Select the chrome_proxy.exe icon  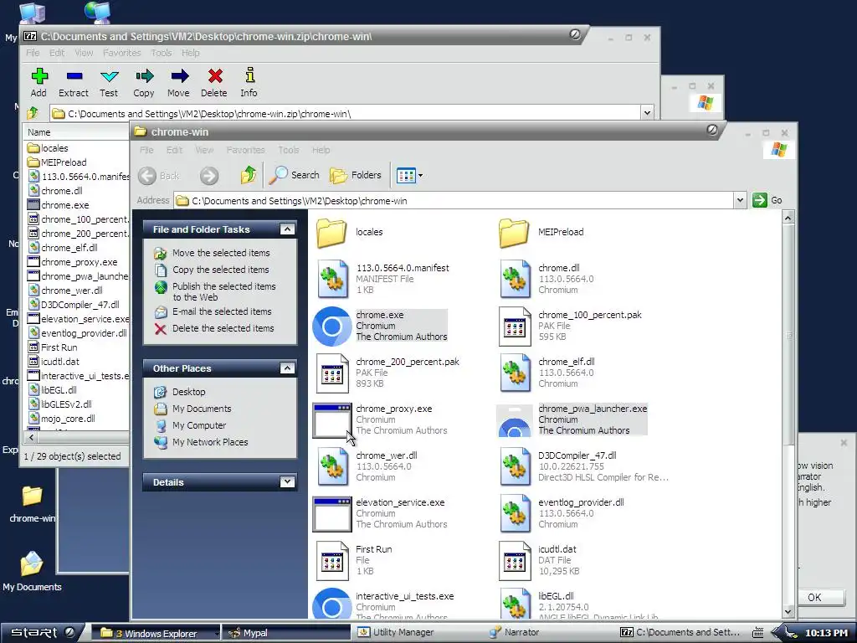(x=331, y=420)
